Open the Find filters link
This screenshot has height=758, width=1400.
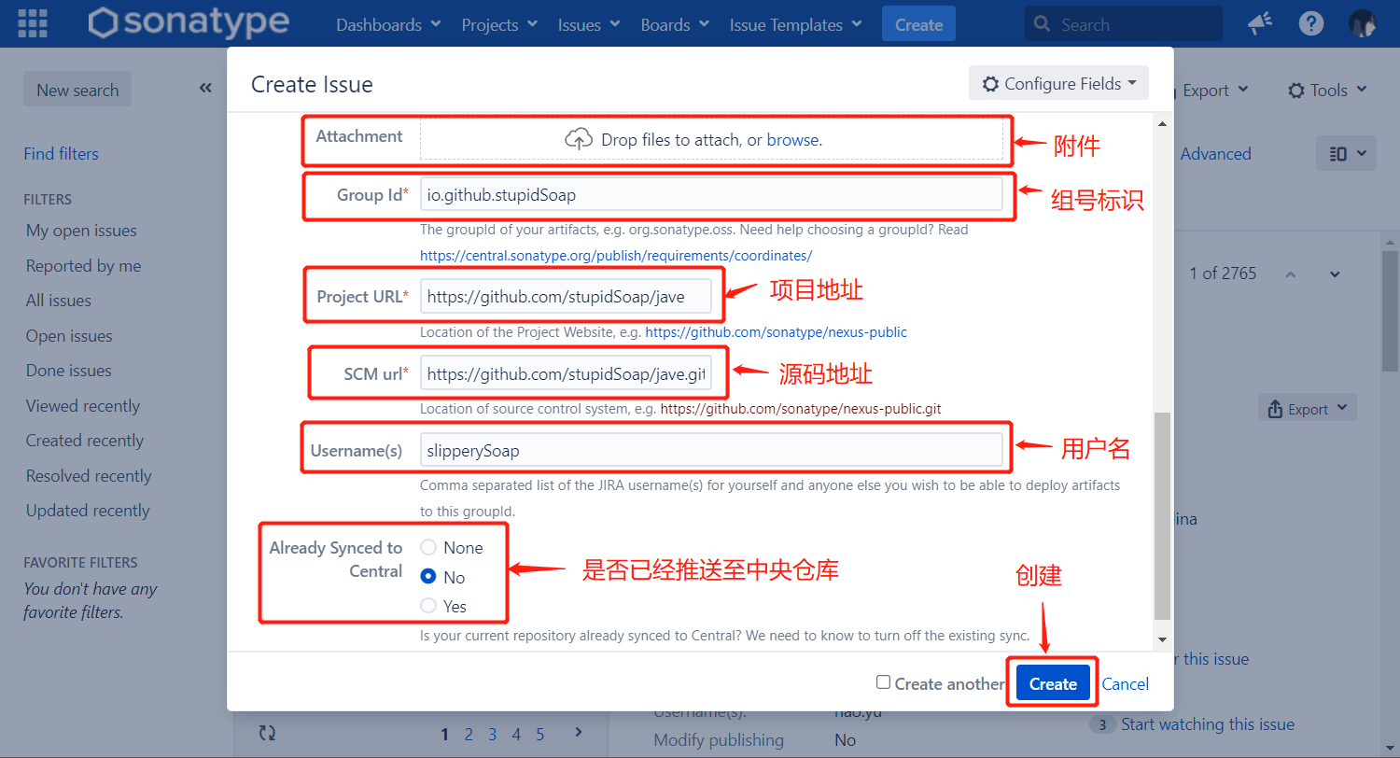[61, 154]
